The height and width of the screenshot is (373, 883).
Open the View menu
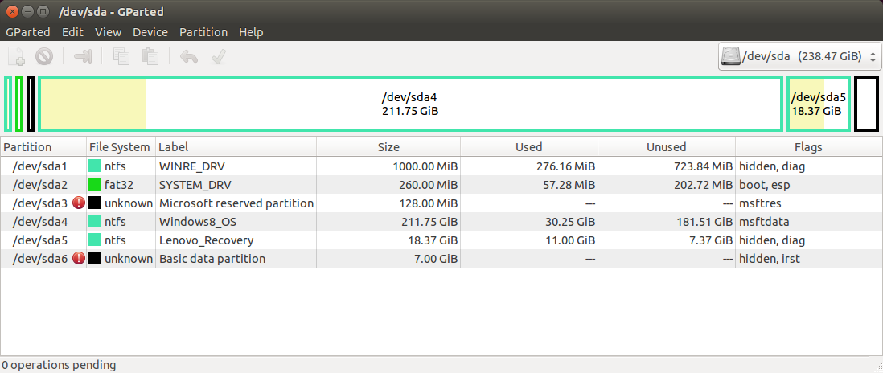[x=108, y=32]
